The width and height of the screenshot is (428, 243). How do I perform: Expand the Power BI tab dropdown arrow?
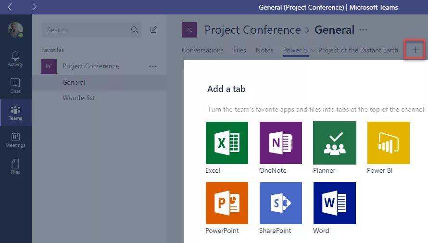pos(314,50)
